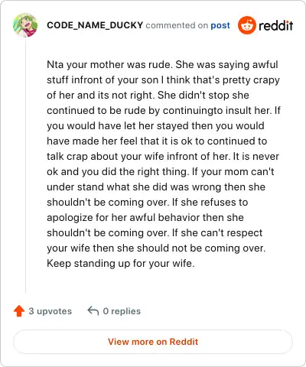Screen dimensions: 306x367
Task: Click line 'you would have let her stayed'
Action: 155,126
